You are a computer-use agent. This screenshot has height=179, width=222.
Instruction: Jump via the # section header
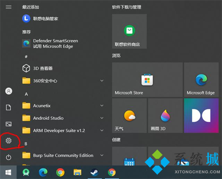26,57
